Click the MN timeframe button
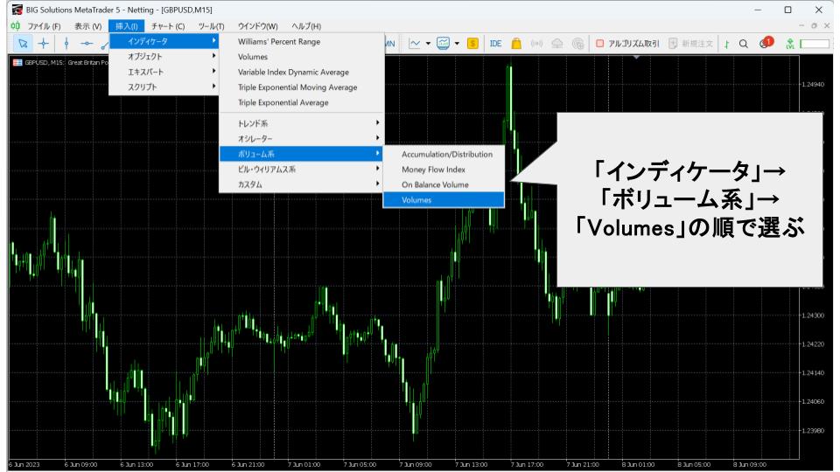 389,44
